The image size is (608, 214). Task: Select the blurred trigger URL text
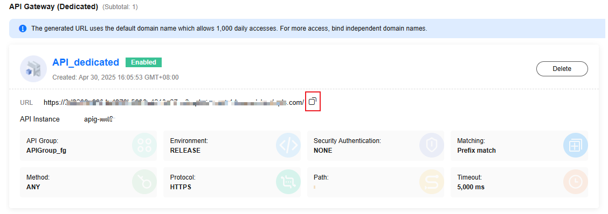coord(174,103)
